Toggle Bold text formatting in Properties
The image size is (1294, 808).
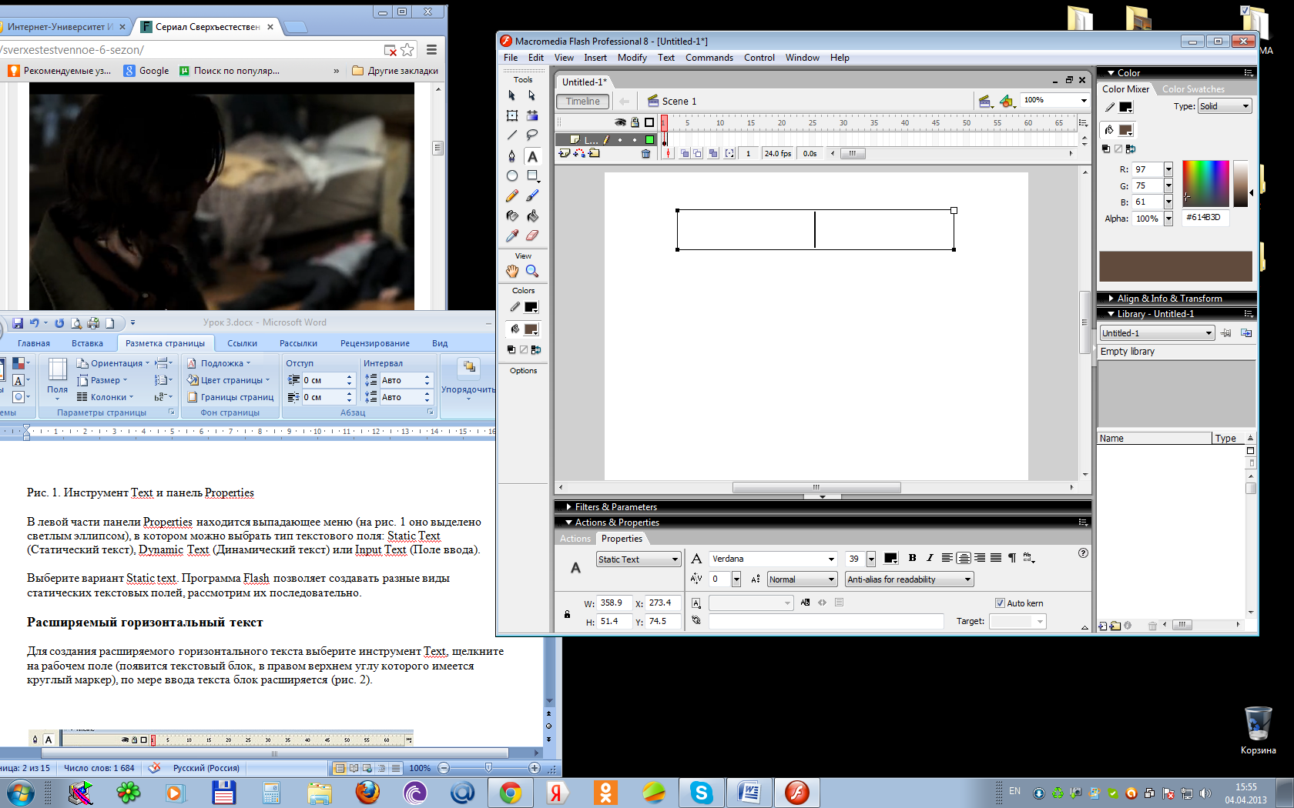pyautogui.click(x=912, y=558)
